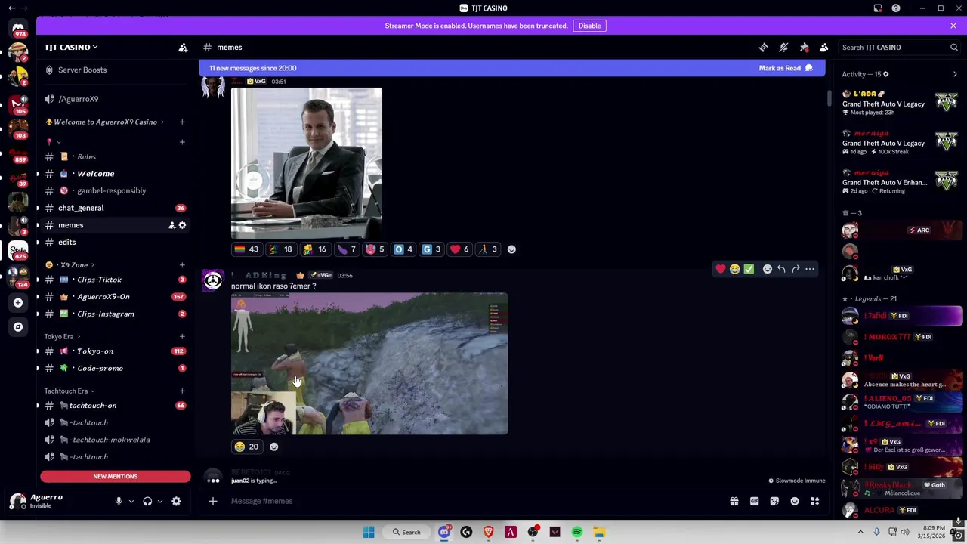Screen dimensions: 967x544
Task: Disable Streamer Mode
Action: coord(589,26)
